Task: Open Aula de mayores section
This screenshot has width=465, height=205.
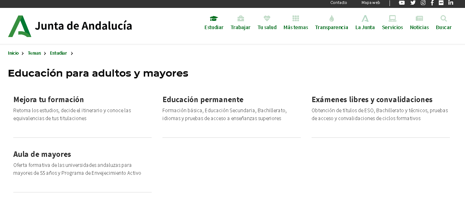Action: coord(42,154)
